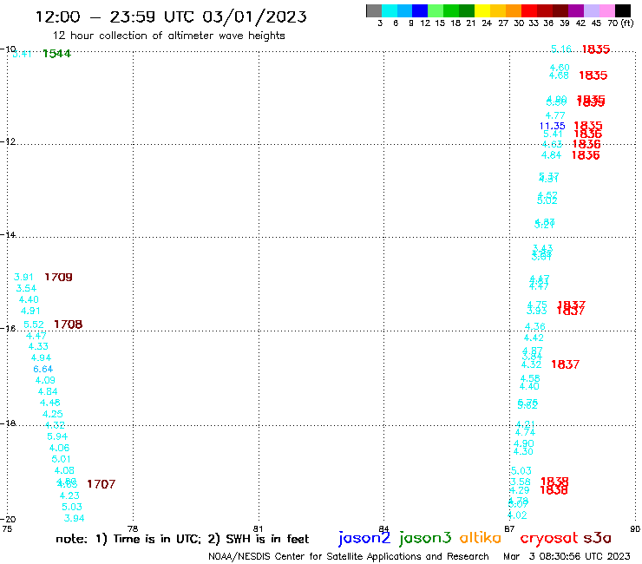Screen dimensions: 642x564
Task: Click the title '12:00 – 23:59 UTC 03/01/2023'
Action: 171,16
